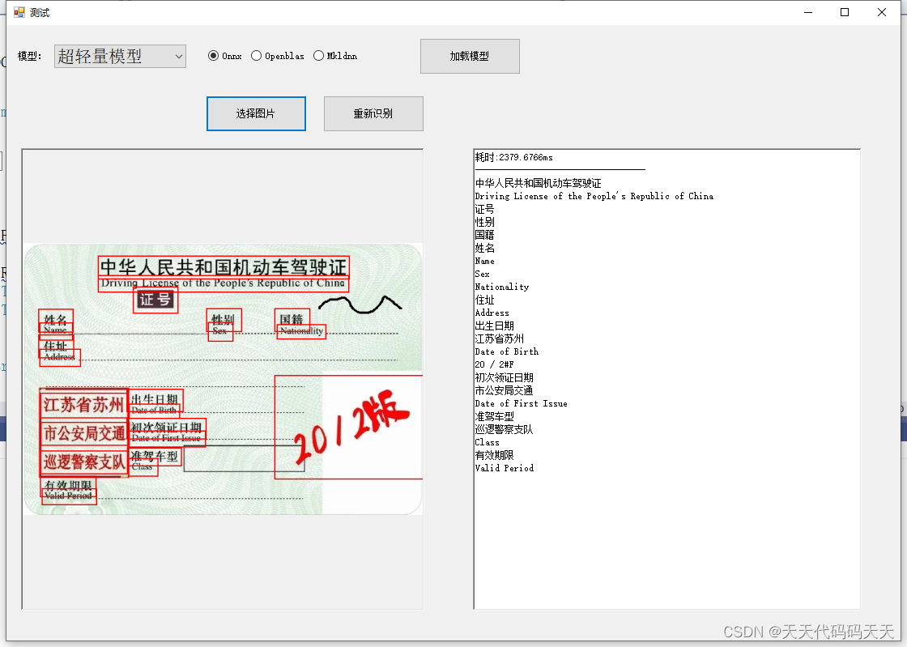Open the 超轻量模型 model dropdown
Image resolution: width=907 pixels, height=647 pixels.
[x=119, y=56]
